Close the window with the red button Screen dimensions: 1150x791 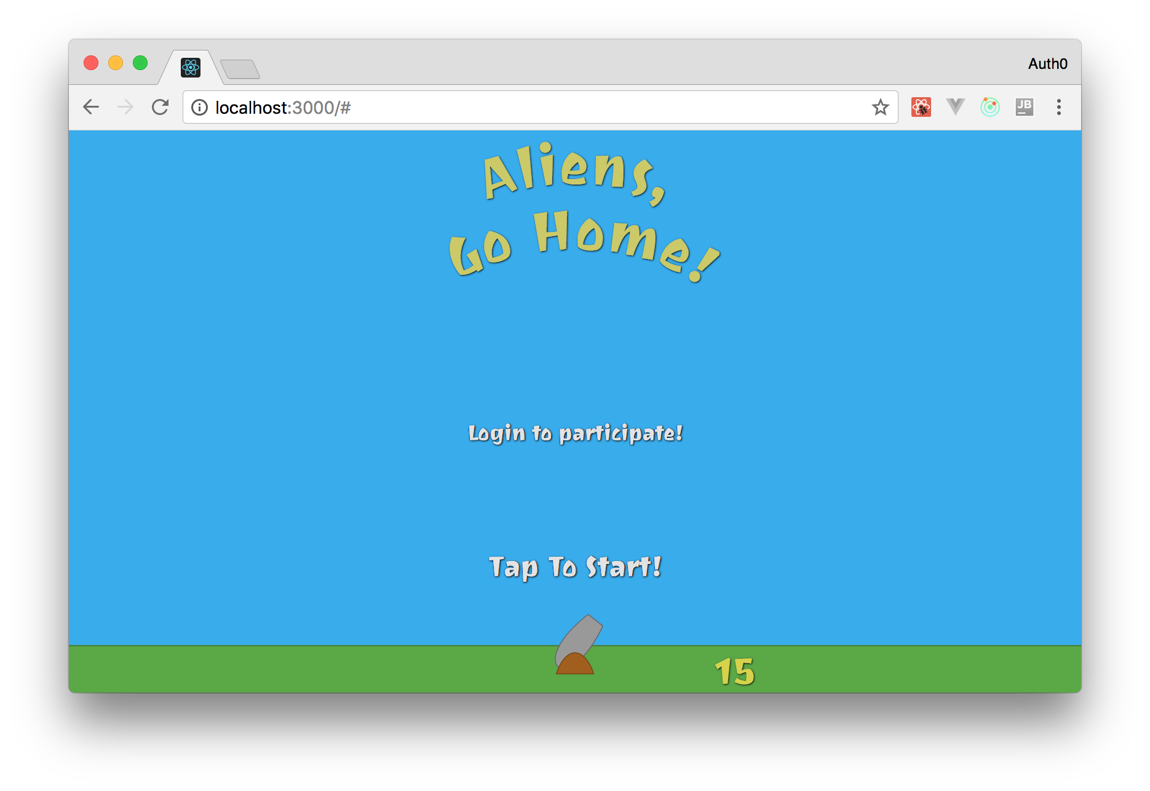click(91, 63)
